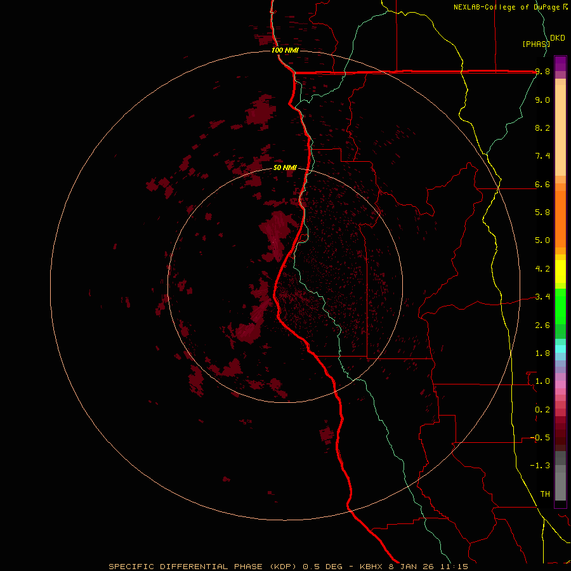Screen dimensions: 571x571
Task: Click the DKD unit label above color bar
Action: pos(558,38)
